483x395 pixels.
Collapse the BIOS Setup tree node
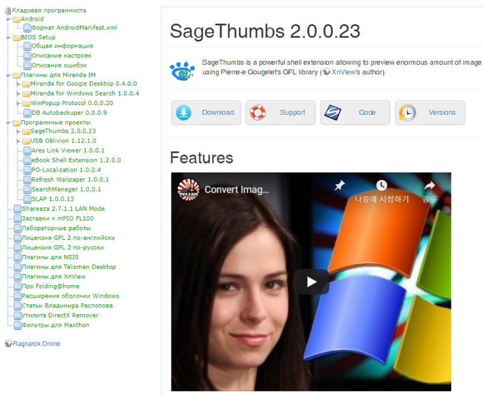tap(8, 37)
